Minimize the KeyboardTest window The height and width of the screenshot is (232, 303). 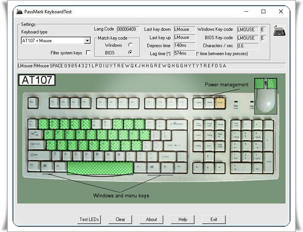tap(246, 11)
